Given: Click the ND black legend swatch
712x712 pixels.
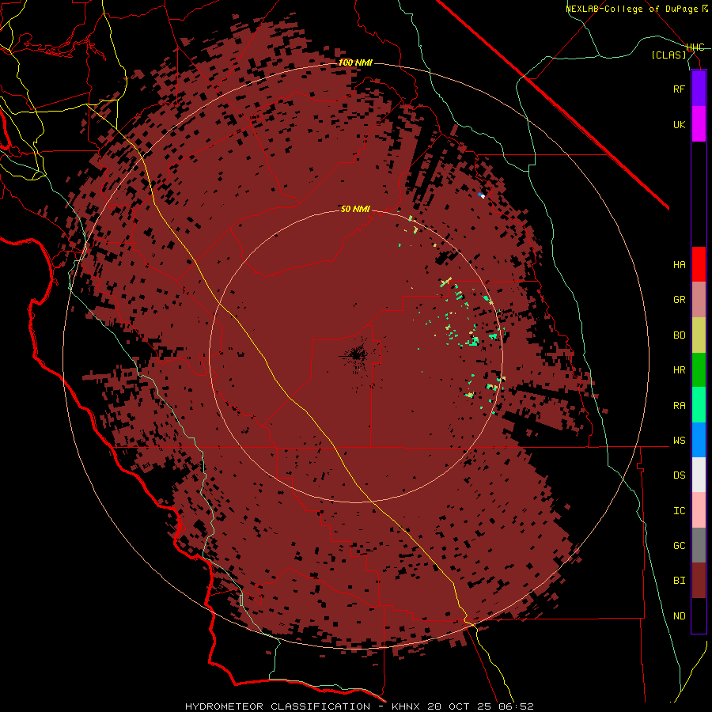Looking at the screenshot, I should 699,615.
